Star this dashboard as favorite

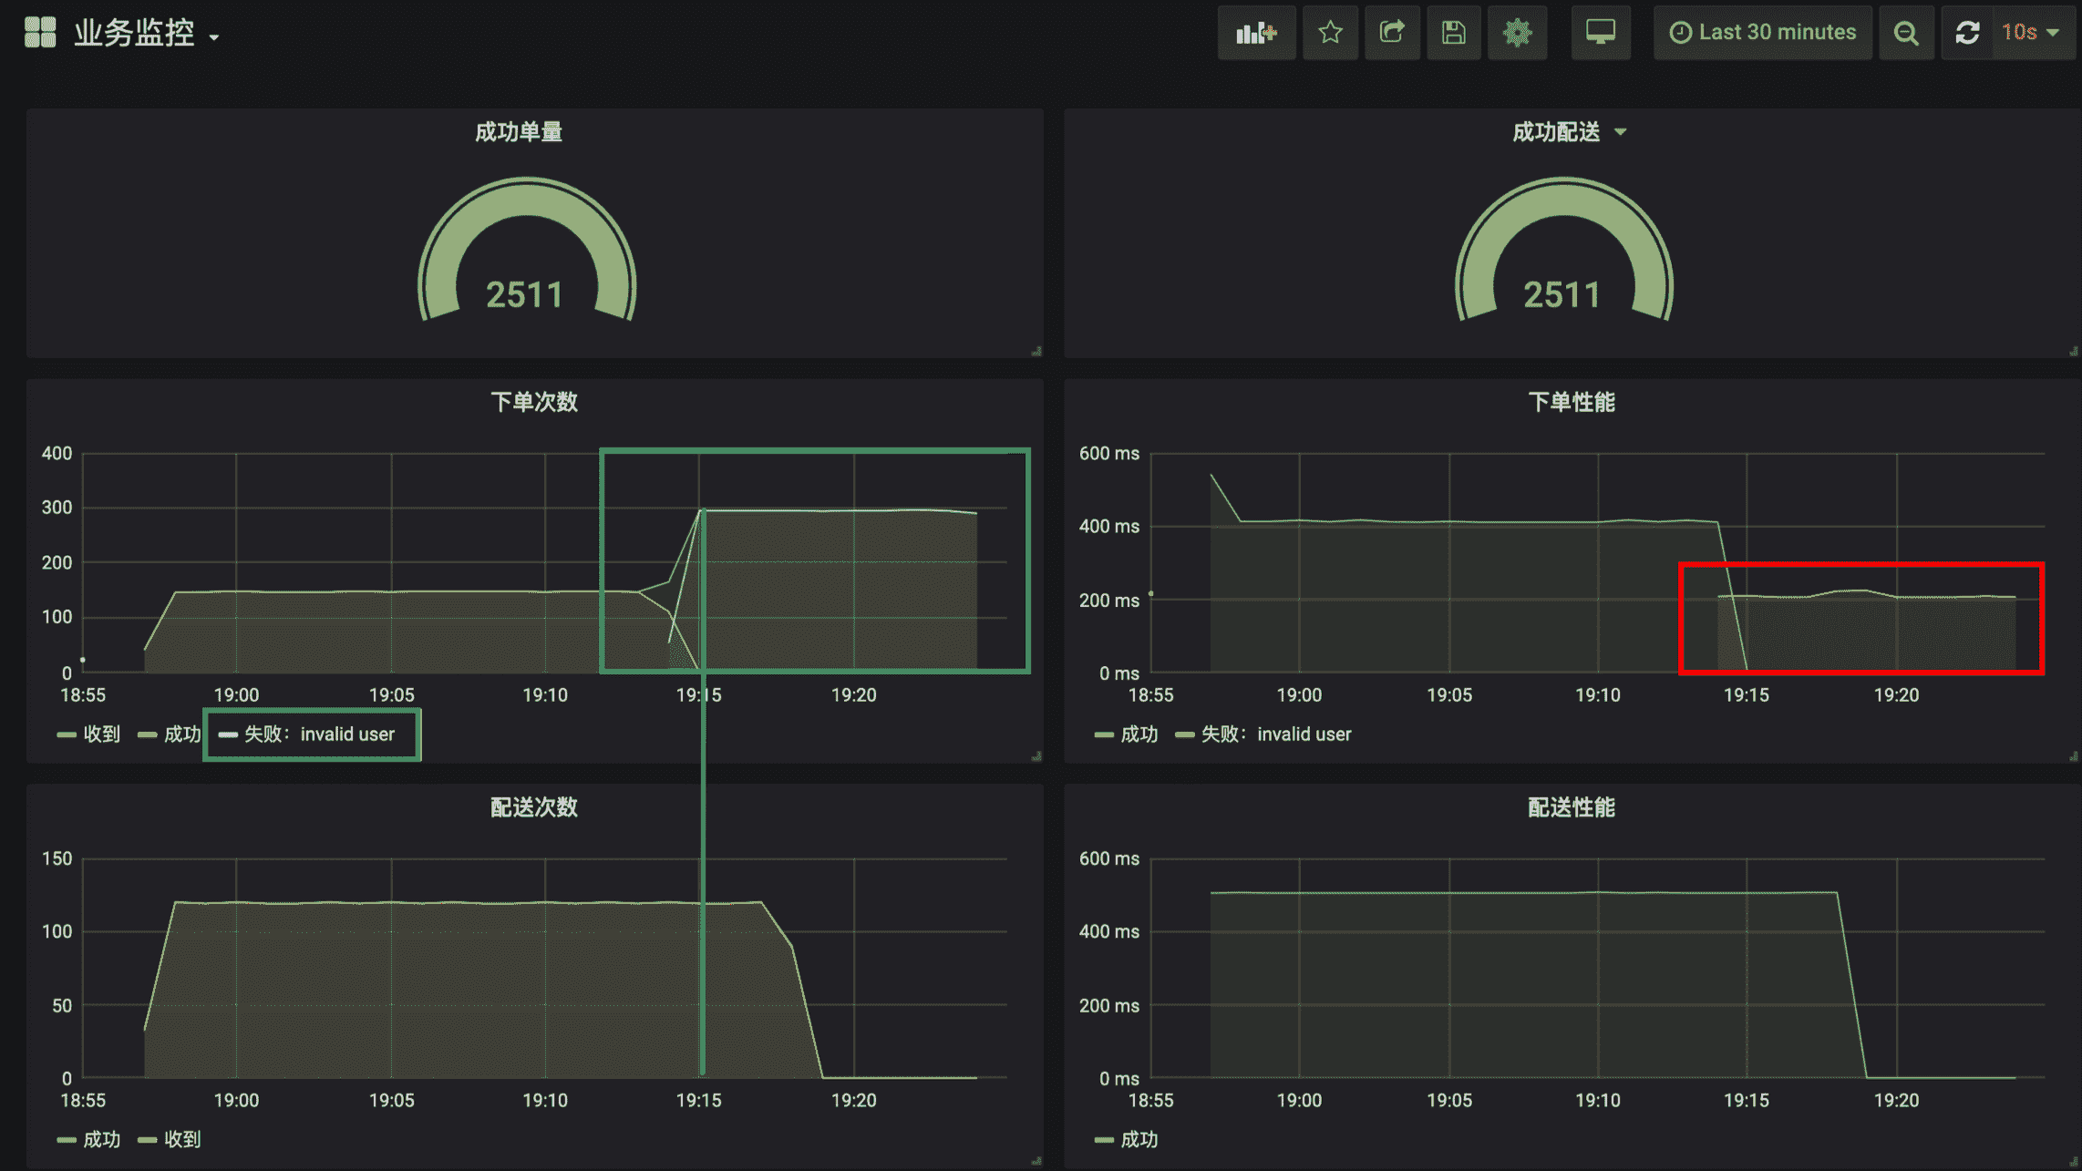point(1330,33)
